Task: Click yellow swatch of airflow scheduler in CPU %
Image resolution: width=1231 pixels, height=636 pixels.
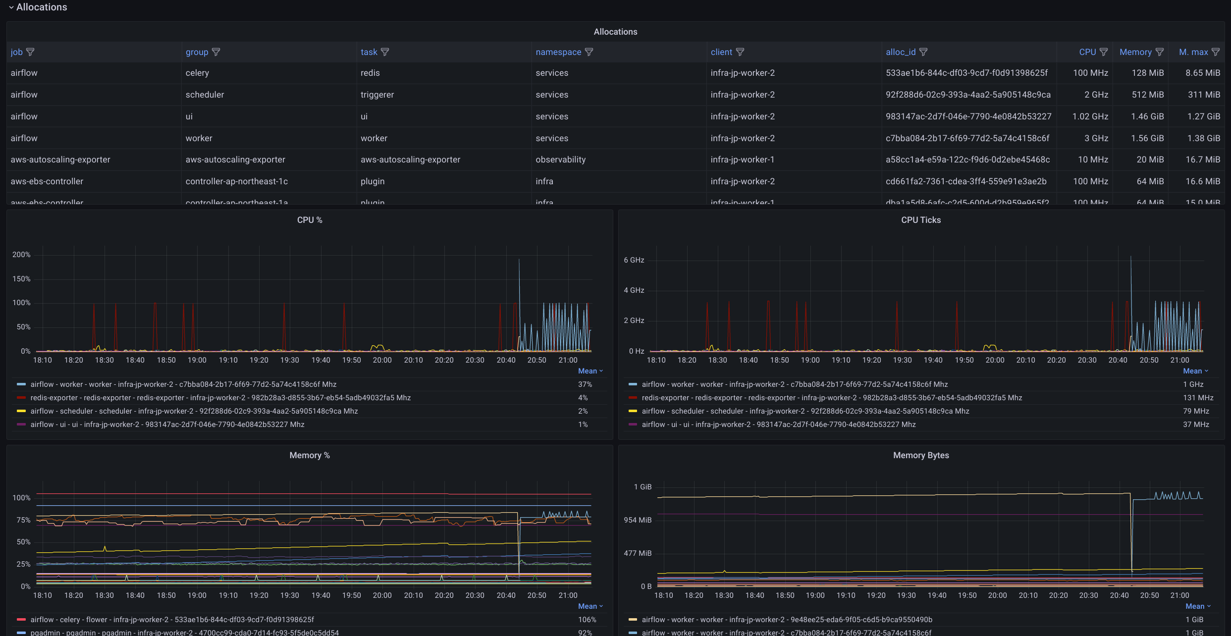Action: pos(21,411)
